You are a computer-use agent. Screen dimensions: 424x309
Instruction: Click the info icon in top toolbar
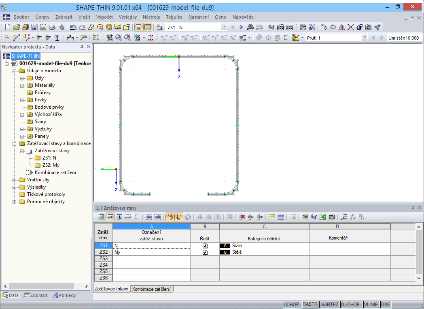360,27
